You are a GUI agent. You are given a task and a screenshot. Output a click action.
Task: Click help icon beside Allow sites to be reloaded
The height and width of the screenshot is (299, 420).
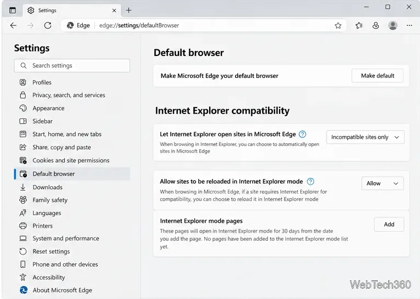tap(310, 182)
